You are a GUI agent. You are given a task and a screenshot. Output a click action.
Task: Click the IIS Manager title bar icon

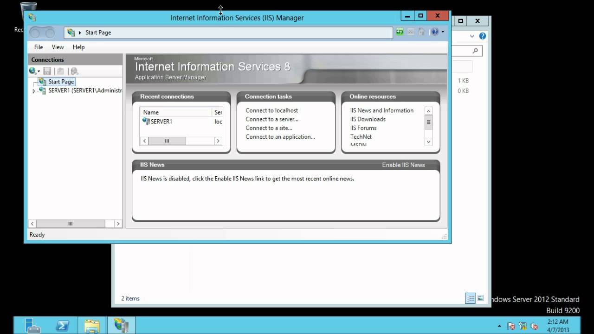tap(32, 18)
